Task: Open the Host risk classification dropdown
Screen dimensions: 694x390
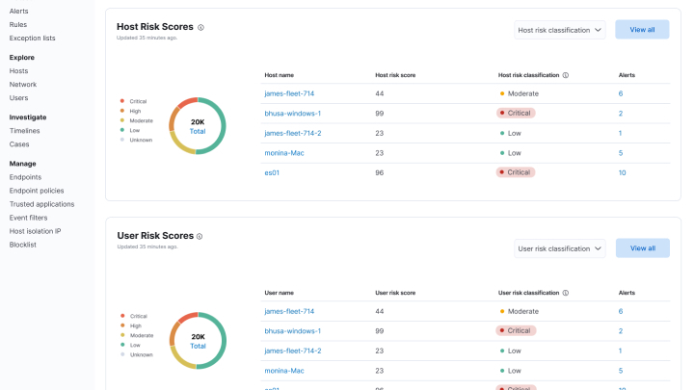Action: [x=559, y=30]
